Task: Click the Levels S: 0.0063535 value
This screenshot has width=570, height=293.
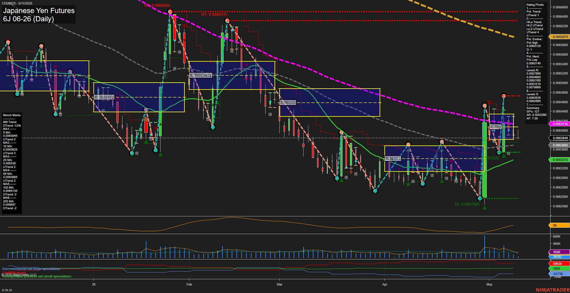Action: (534, 98)
